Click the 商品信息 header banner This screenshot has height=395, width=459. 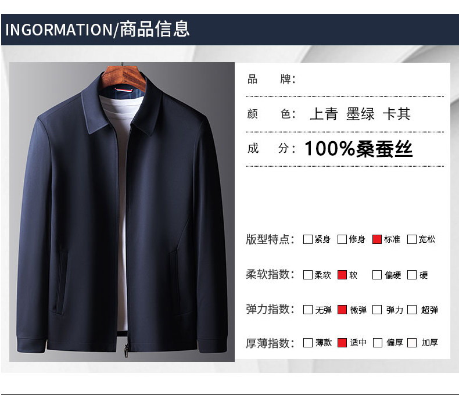pos(229,30)
